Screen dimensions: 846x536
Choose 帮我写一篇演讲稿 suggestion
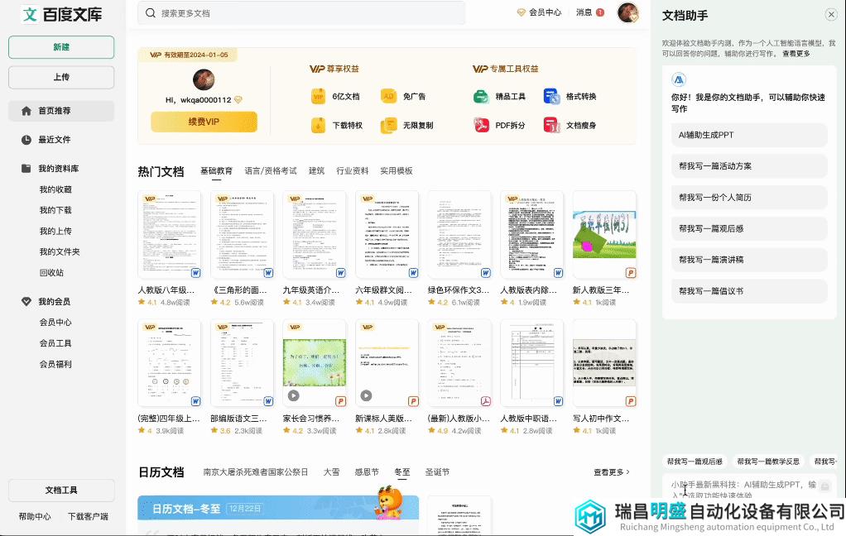pos(749,260)
